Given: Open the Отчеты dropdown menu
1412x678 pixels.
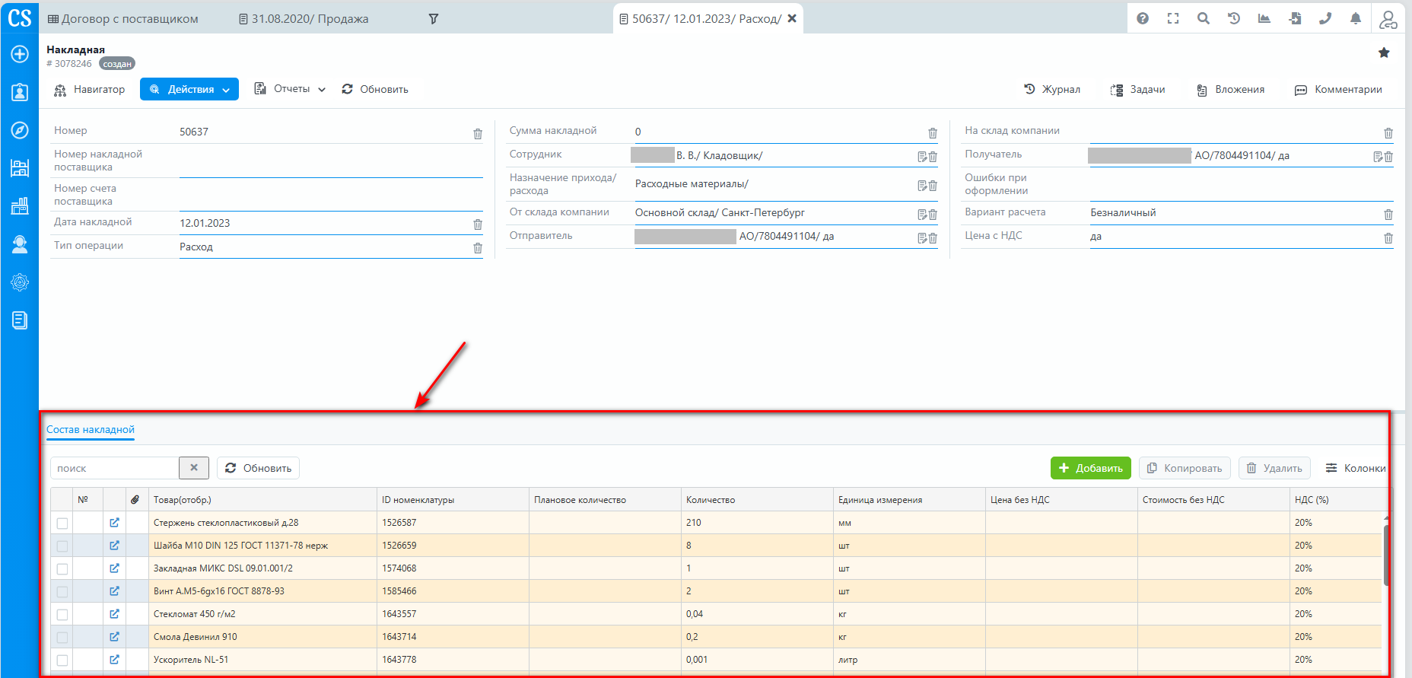Looking at the screenshot, I should point(290,89).
